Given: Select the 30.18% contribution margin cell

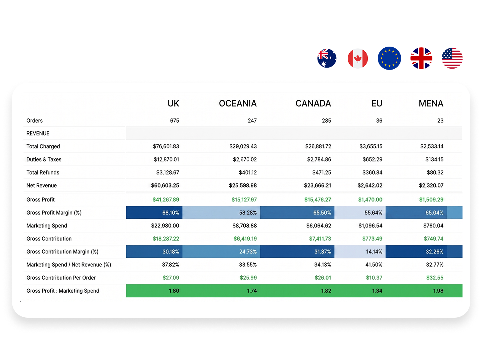Looking at the screenshot, I should pos(154,251).
